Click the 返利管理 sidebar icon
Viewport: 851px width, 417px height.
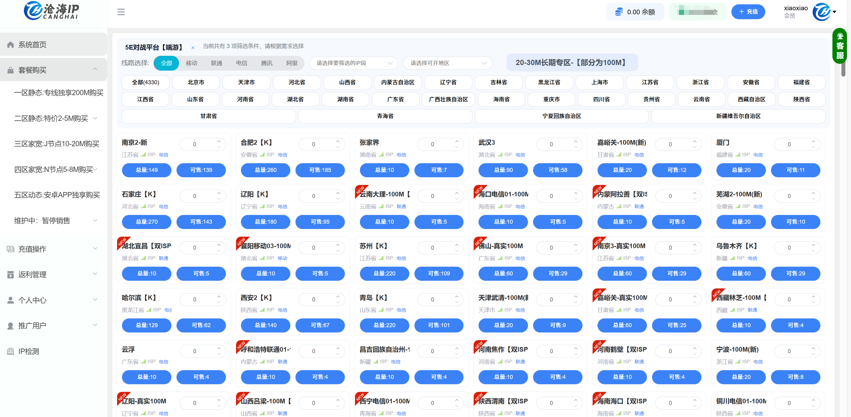click(x=11, y=274)
